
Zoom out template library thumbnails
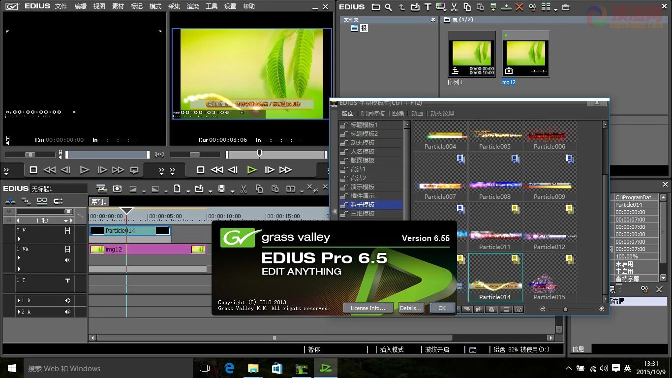point(542,309)
